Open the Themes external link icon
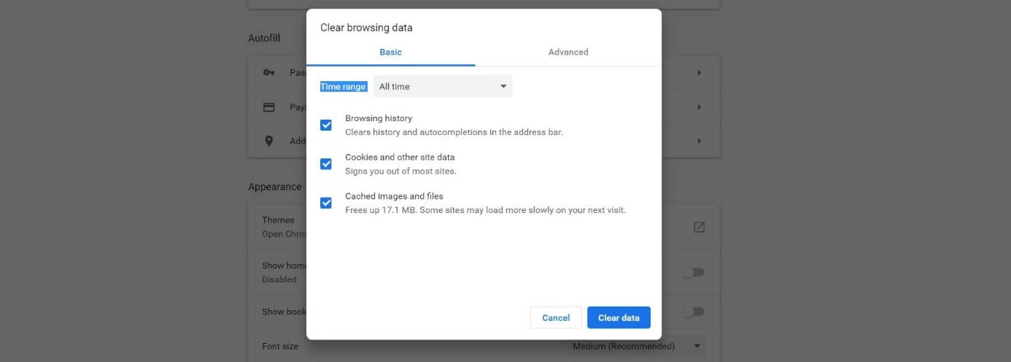Viewport: 1011px width, 362px height. click(x=699, y=227)
